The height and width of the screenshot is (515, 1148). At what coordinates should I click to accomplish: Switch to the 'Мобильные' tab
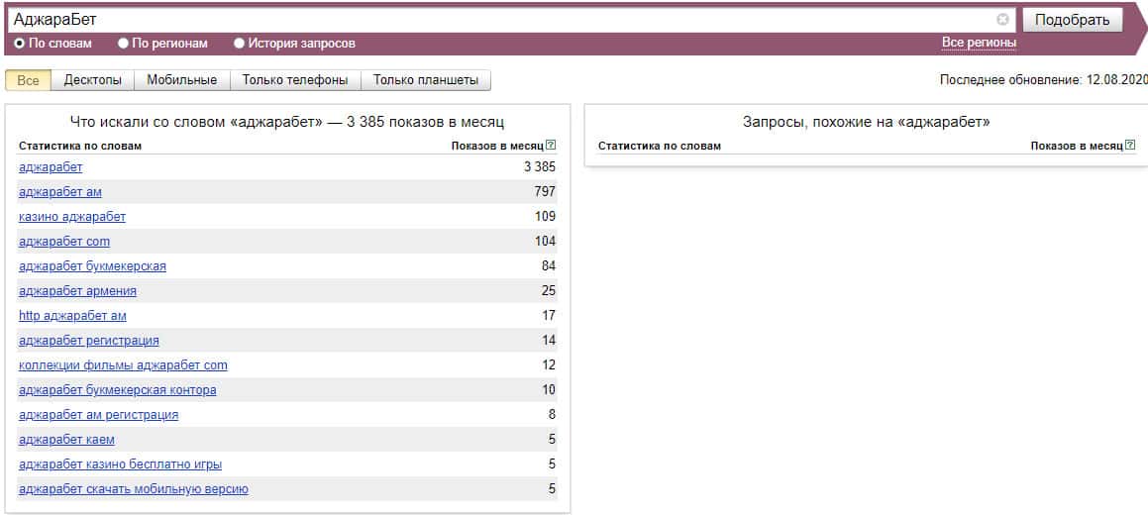pyautogui.click(x=182, y=80)
